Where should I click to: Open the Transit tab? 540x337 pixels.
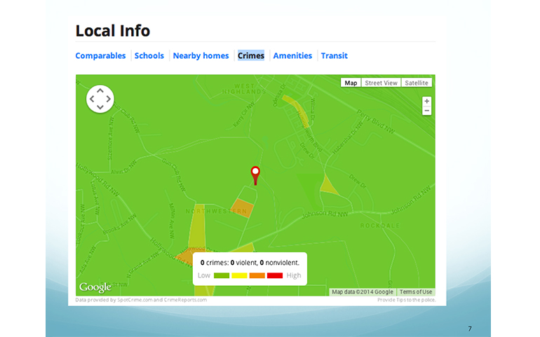pos(334,56)
